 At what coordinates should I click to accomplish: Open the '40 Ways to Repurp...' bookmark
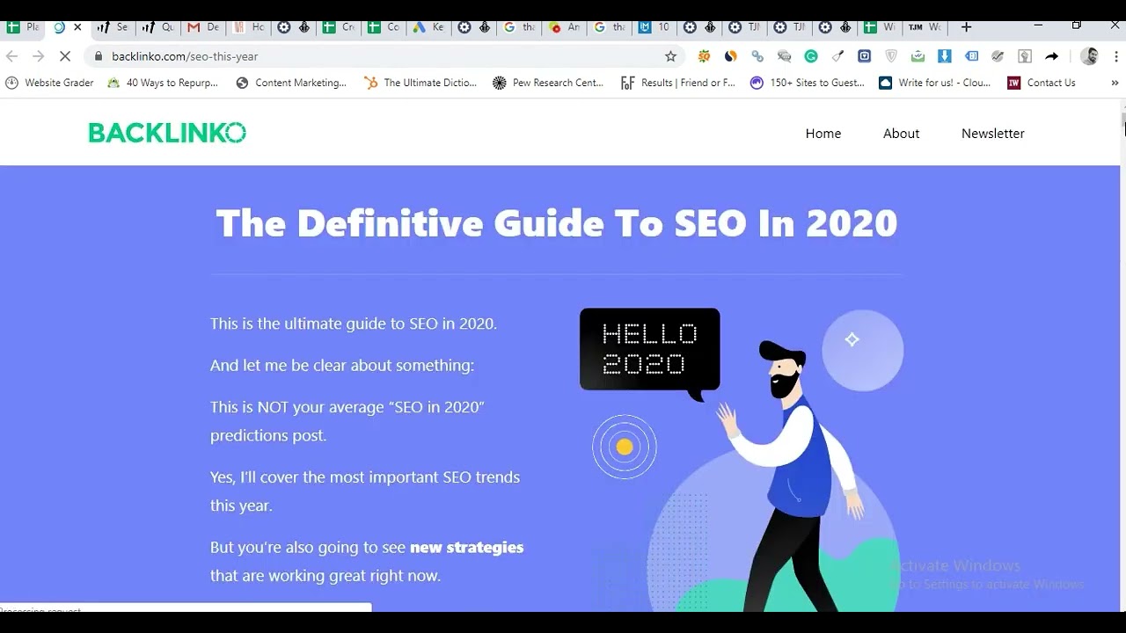click(x=163, y=83)
